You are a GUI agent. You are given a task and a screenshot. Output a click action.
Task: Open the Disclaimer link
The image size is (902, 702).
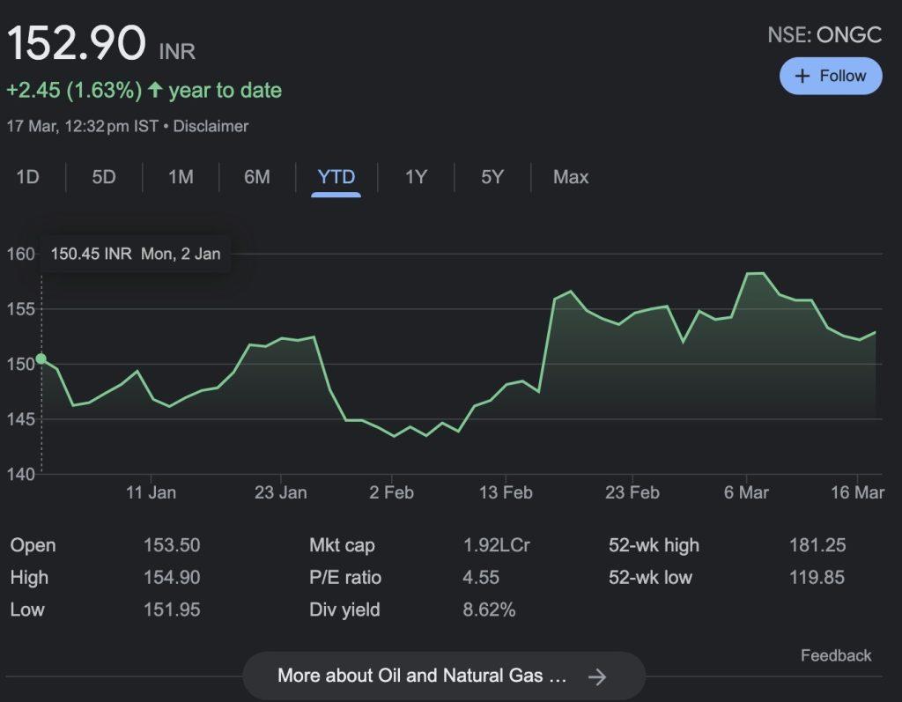tap(211, 127)
